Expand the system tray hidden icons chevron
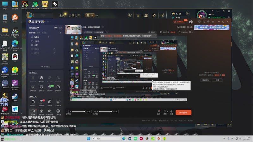This screenshot has height=142, width=253. 224,139
